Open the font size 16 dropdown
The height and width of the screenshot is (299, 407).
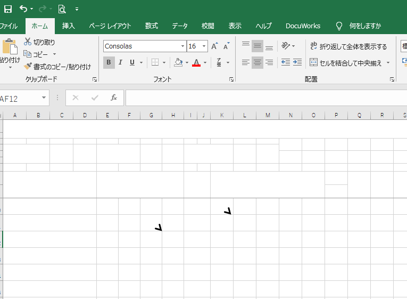coord(204,46)
